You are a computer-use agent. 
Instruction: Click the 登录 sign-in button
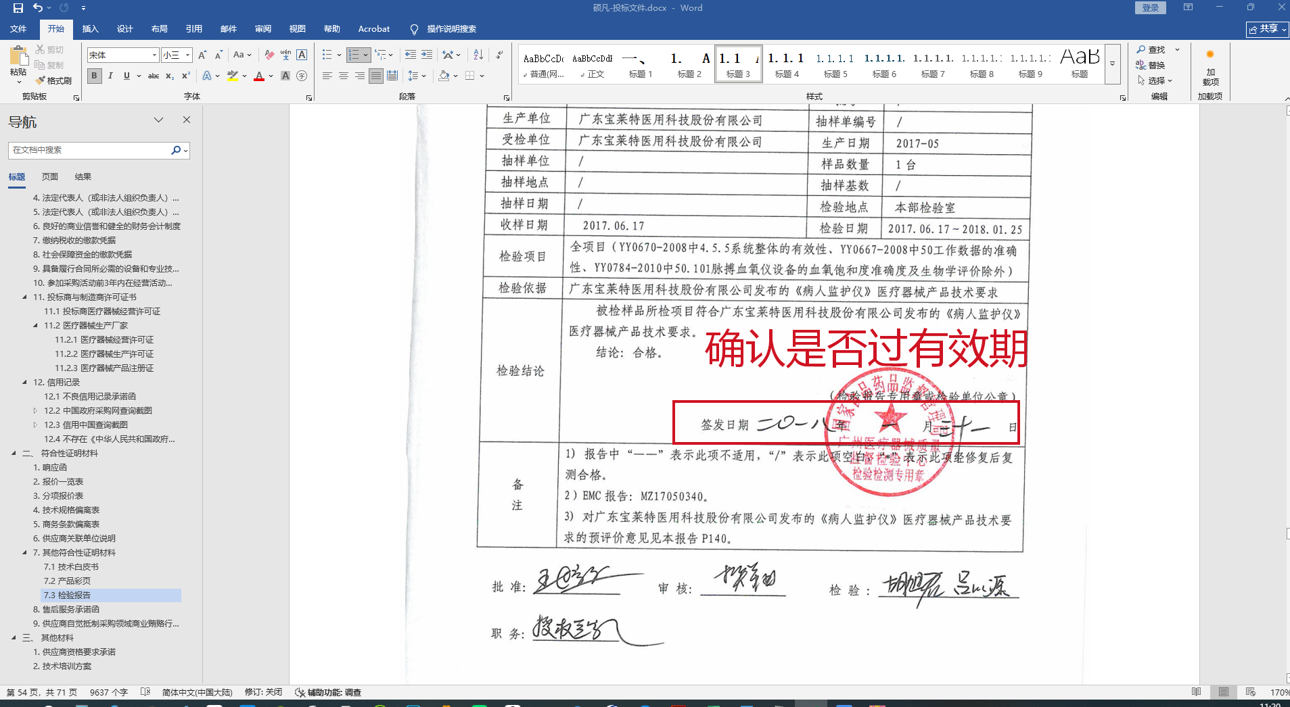[x=1151, y=8]
